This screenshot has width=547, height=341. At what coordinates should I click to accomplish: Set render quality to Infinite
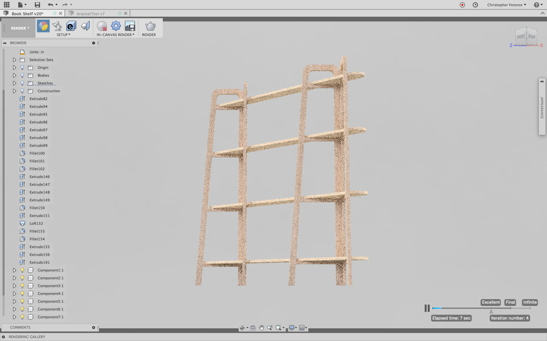click(530, 302)
